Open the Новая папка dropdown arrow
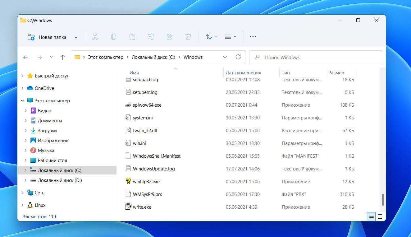Image resolution: width=411 pixels, height=237 pixels. pos(76,37)
